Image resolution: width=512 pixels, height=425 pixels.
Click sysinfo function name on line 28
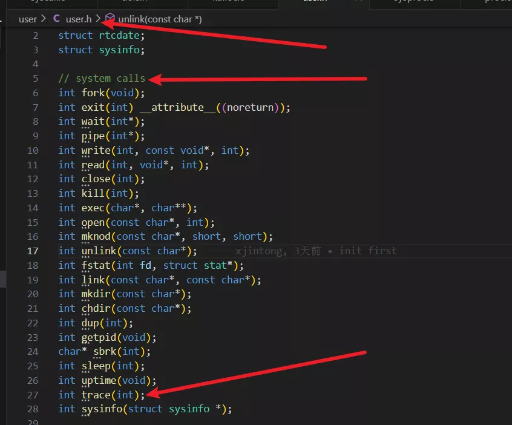click(x=102, y=409)
